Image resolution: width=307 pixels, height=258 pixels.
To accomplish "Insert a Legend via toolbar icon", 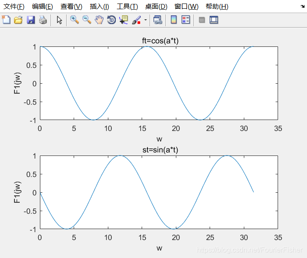I will (x=186, y=20).
